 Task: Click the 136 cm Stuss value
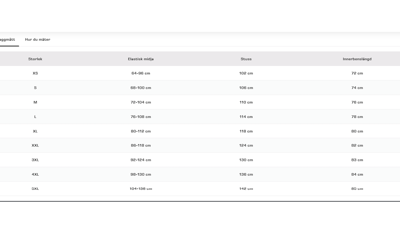tap(246, 174)
